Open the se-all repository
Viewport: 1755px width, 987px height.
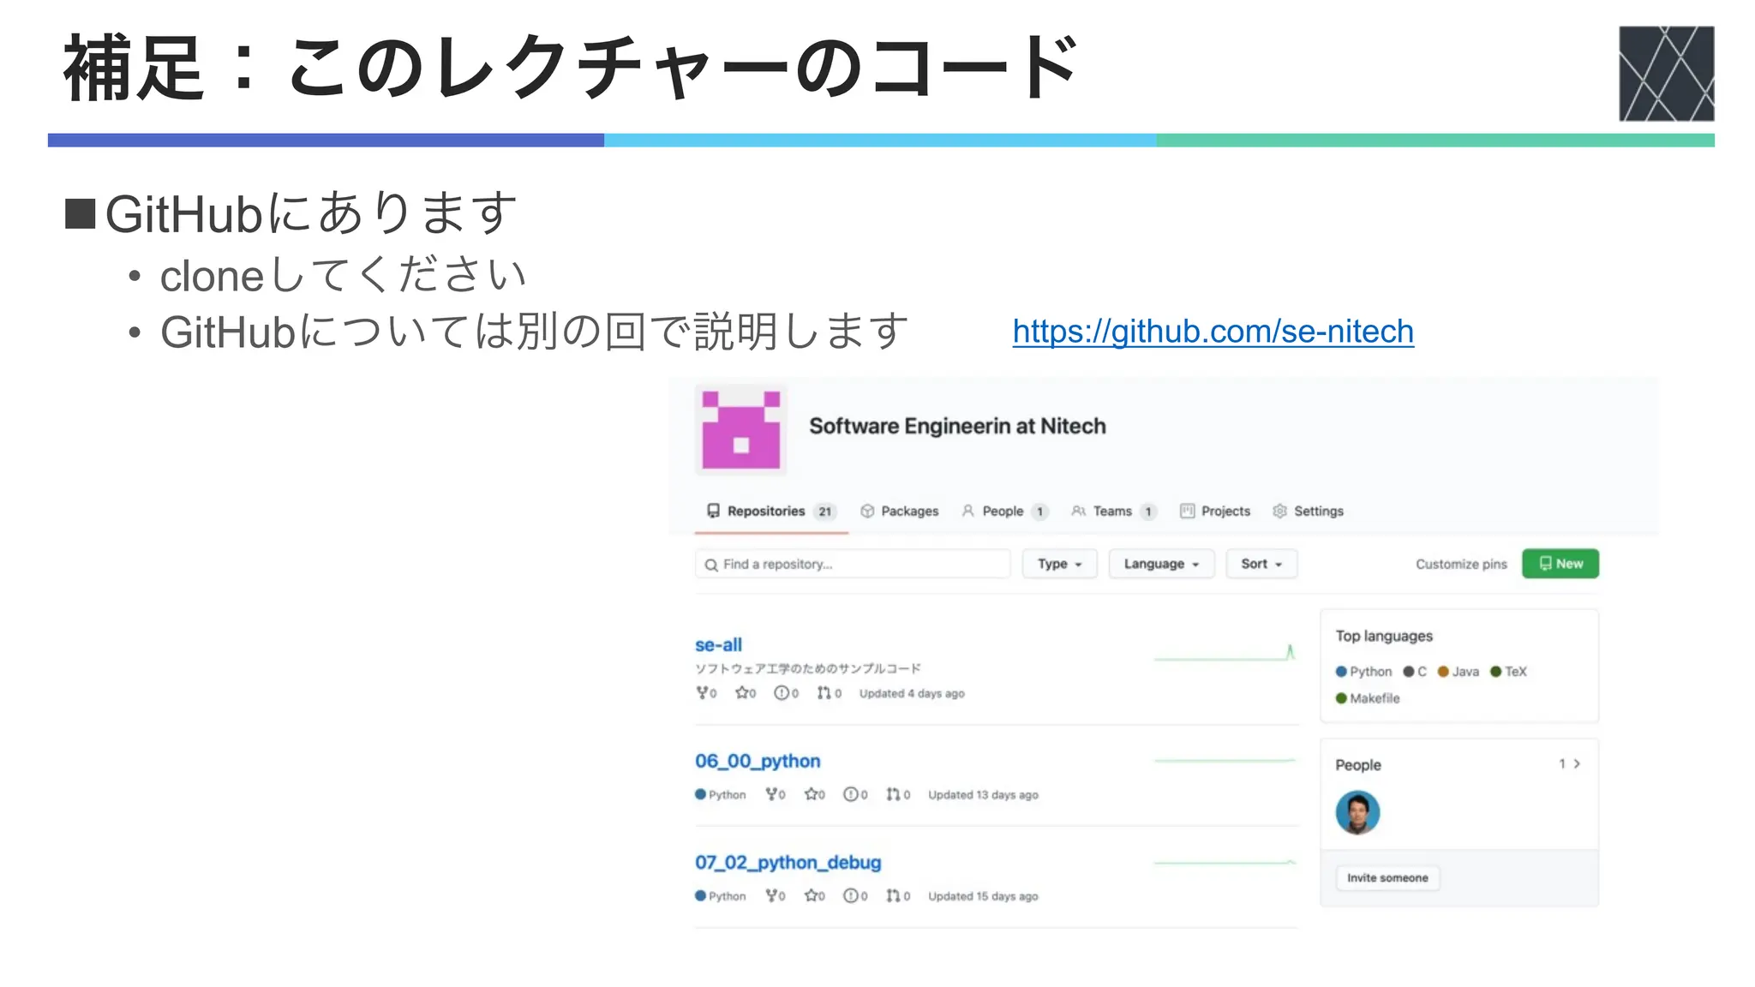pyautogui.click(x=718, y=645)
